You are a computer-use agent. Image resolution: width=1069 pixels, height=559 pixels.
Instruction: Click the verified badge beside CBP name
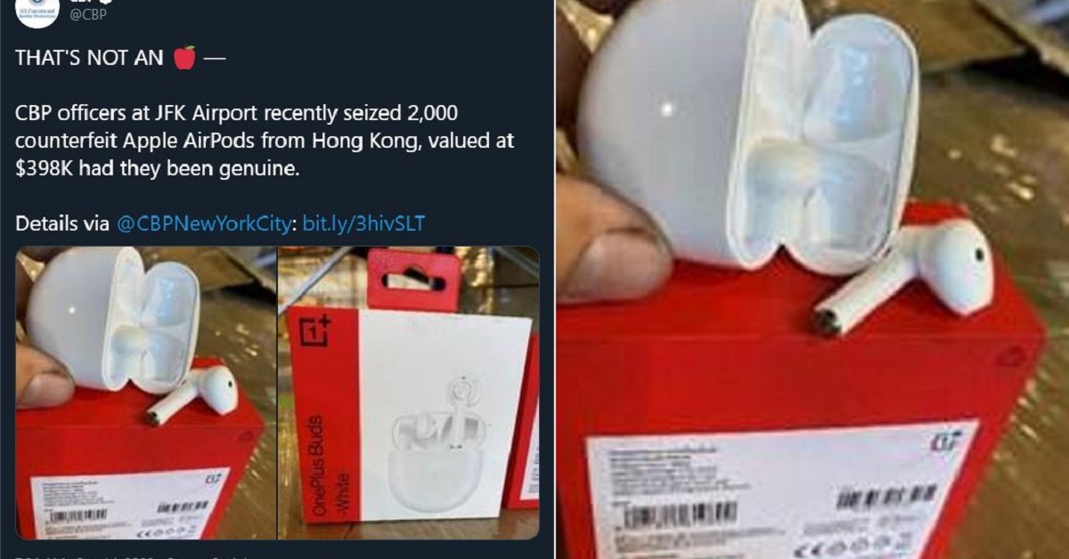(105, 2)
